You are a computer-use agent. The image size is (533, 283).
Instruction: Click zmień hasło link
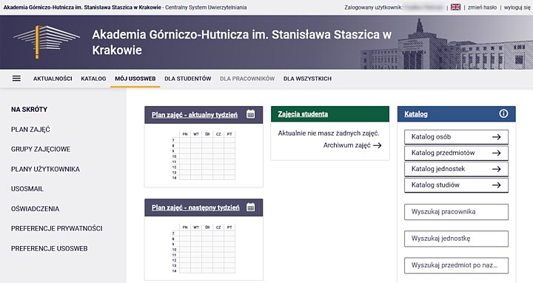482,7
